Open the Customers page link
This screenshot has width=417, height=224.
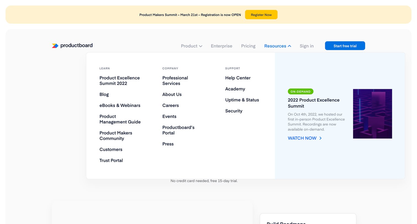(x=111, y=149)
